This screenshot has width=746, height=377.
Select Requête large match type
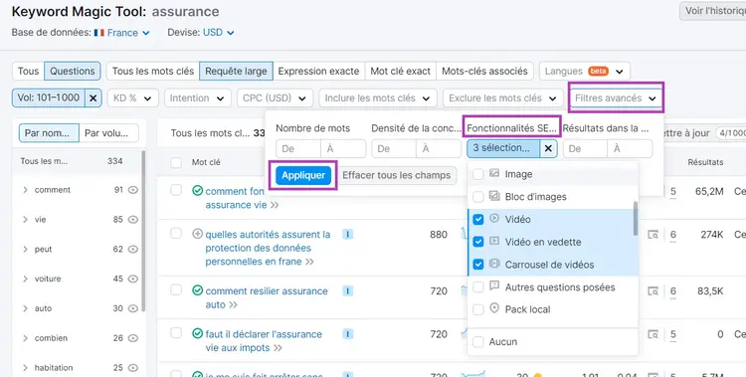coord(236,72)
